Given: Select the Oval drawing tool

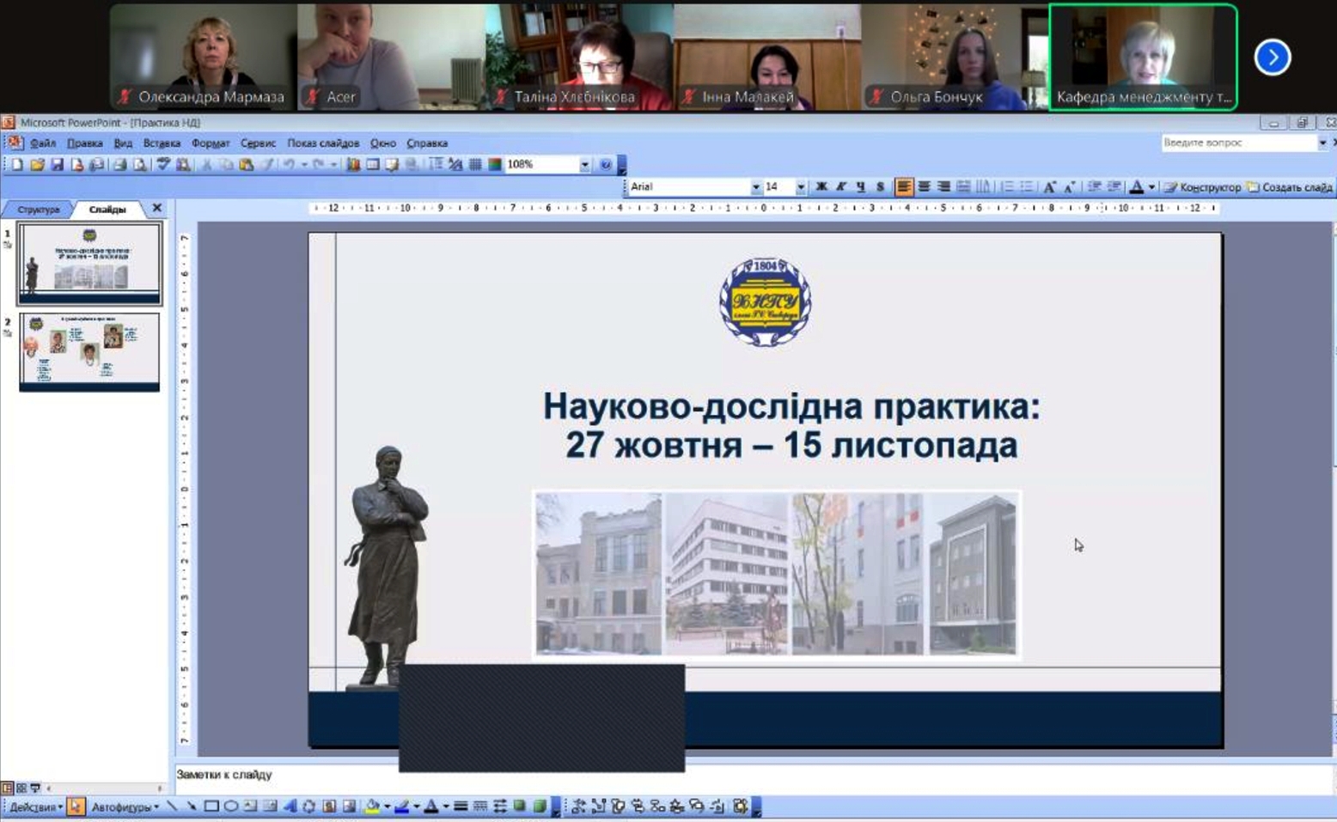Looking at the screenshot, I should (230, 807).
